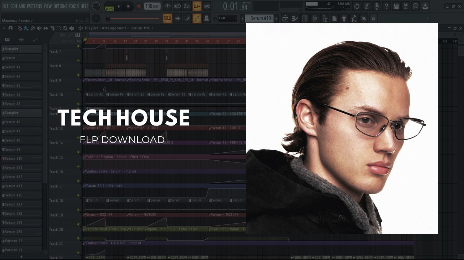Select the Slice tool in Playlist
This screenshot has height=260, width=464.
(52, 28)
